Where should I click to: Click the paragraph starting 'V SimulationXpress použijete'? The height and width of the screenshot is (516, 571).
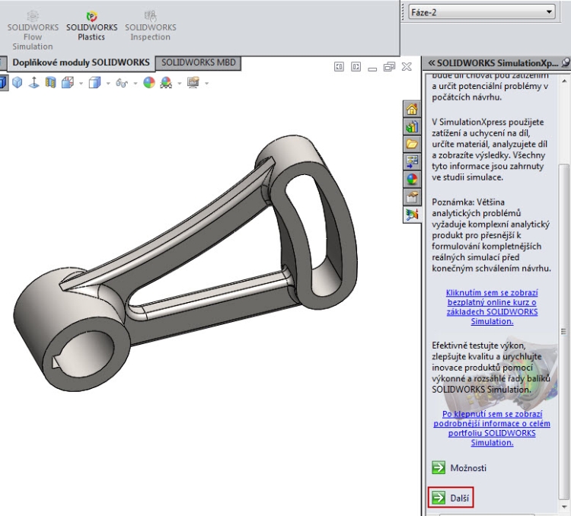490,149
